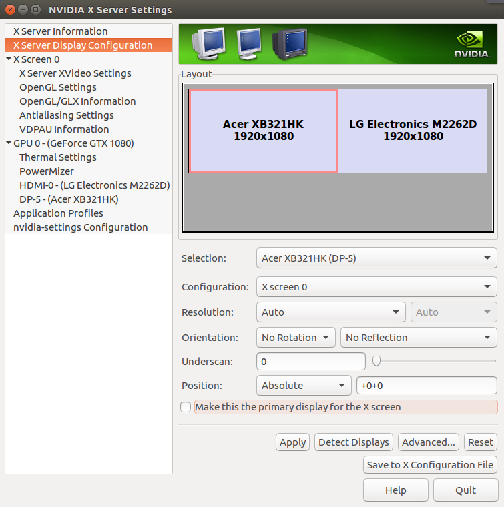Select the GPU 0 - (GeForce GTX 1080) label

(x=73, y=143)
